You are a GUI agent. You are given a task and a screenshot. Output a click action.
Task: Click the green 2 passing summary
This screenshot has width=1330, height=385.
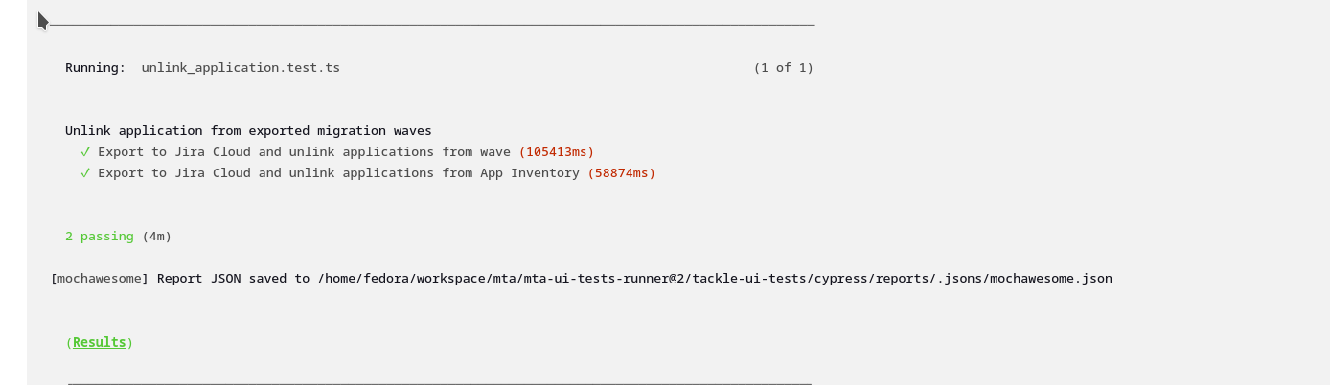click(x=100, y=237)
